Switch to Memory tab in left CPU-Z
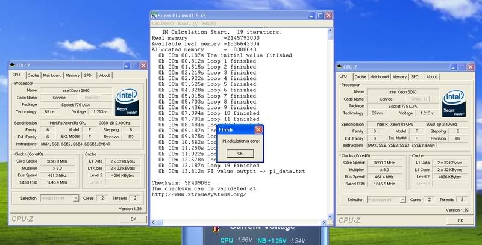This screenshot has height=245, width=482. pyautogui.click(x=72, y=75)
